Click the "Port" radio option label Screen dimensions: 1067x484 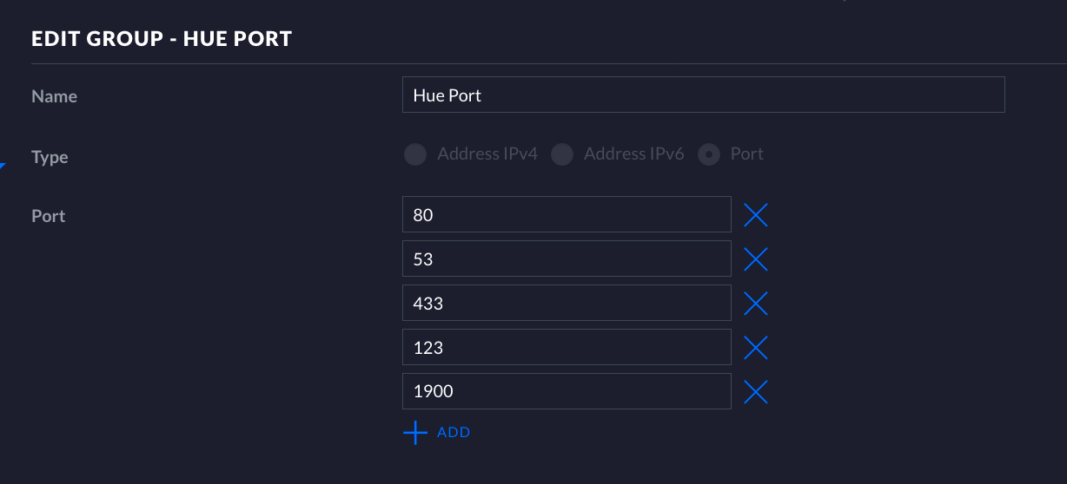[x=746, y=154]
